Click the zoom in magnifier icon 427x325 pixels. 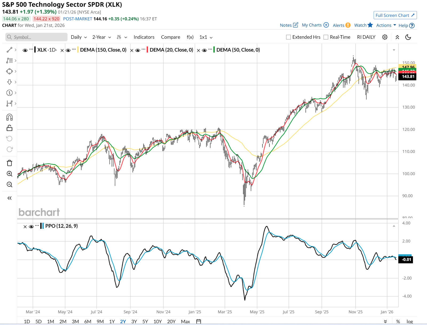tap(9, 174)
